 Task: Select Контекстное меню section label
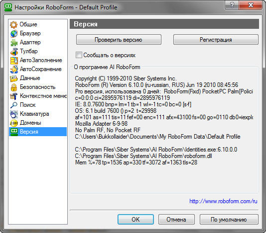click(x=43, y=96)
